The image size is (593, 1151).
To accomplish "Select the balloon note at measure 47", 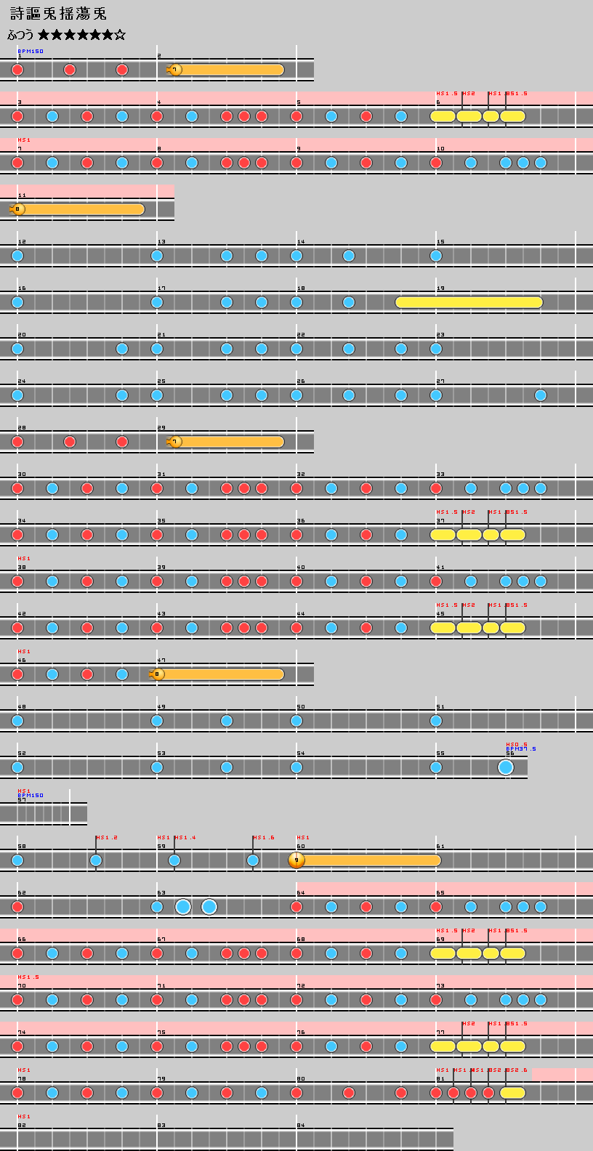I will click(158, 674).
